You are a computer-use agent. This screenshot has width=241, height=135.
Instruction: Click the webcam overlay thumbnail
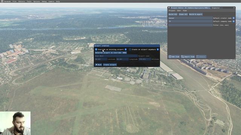[x=15, y=123]
